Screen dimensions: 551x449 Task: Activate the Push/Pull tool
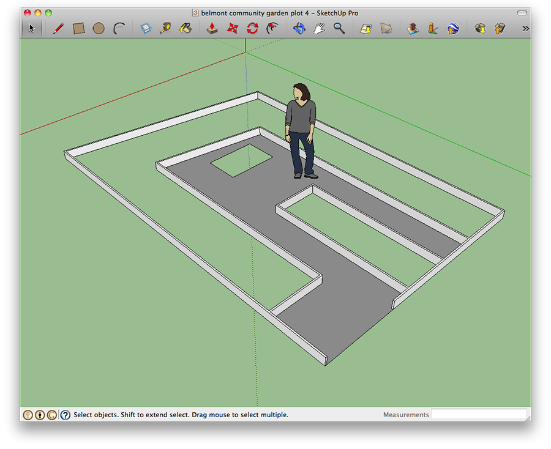(x=212, y=28)
